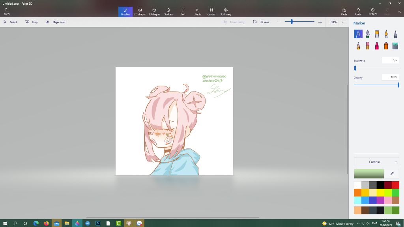Screen dimensions: 404x227
Task: Collapse the ribbon with the chevron arrow
Action: point(399,11)
